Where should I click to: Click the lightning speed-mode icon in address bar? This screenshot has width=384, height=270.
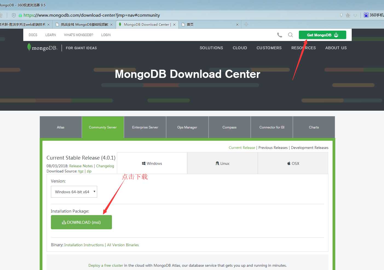(341, 15)
